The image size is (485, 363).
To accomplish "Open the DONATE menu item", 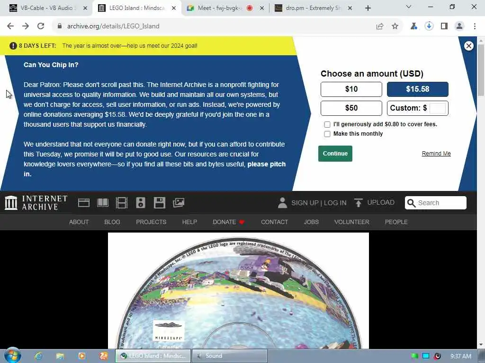I will tap(229, 222).
